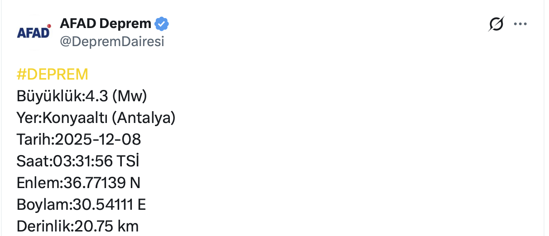Open the AFAD Deprem display name
The width and height of the screenshot is (549, 236).
106,23
